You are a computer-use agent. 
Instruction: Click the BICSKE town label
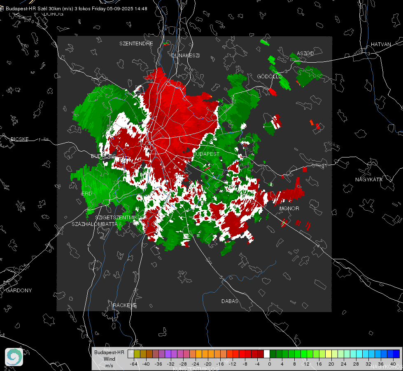(x=19, y=139)
